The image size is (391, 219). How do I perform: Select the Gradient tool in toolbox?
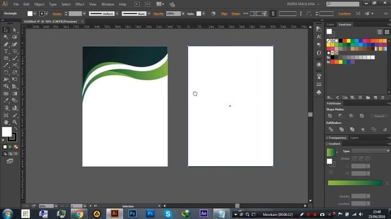point(15,94)
